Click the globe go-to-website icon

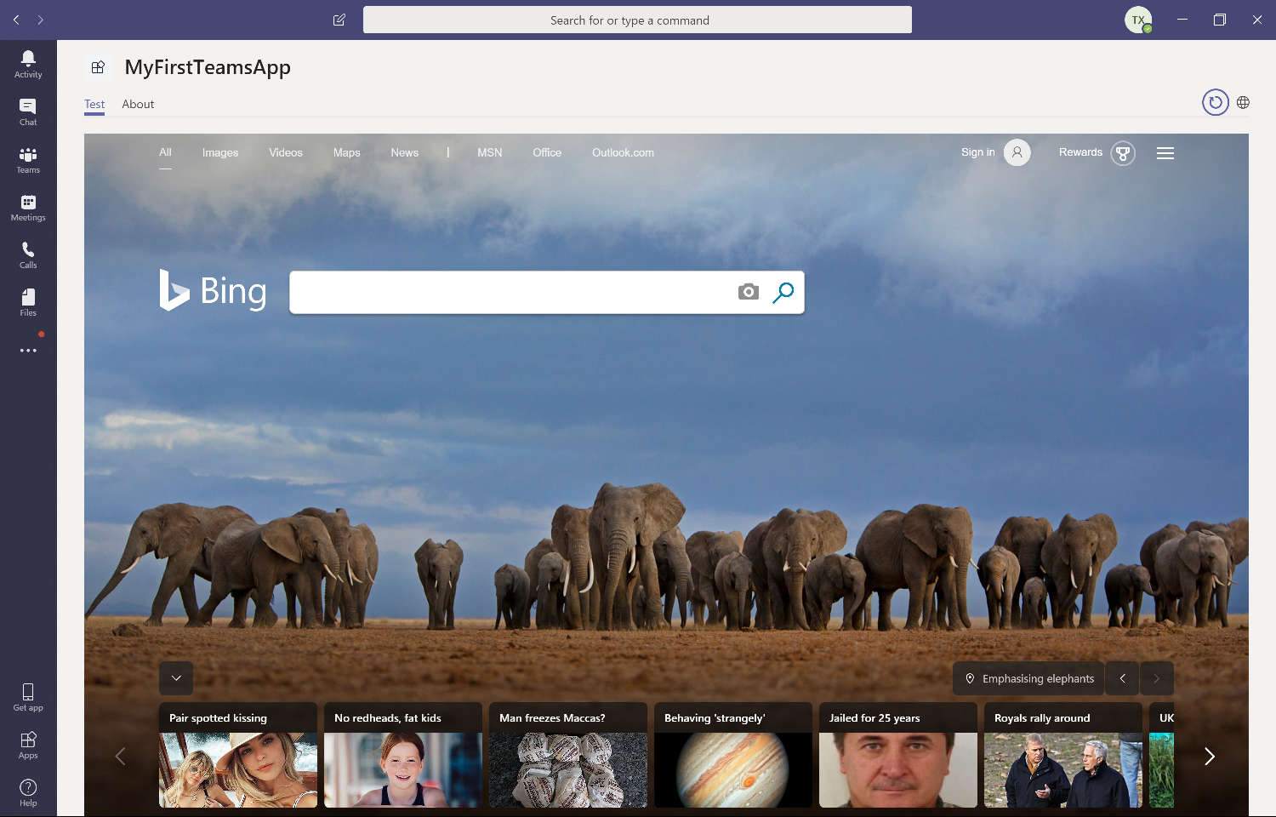click(x=1243, y=102)
